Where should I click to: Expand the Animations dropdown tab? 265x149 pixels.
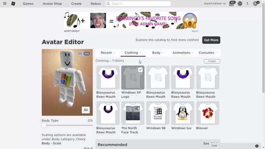[x=183, y=53]
